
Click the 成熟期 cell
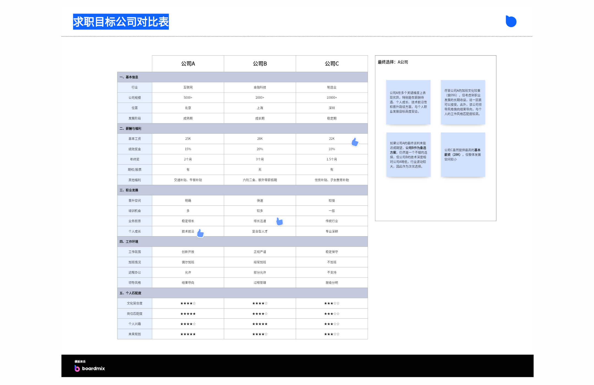click(188, 118)
